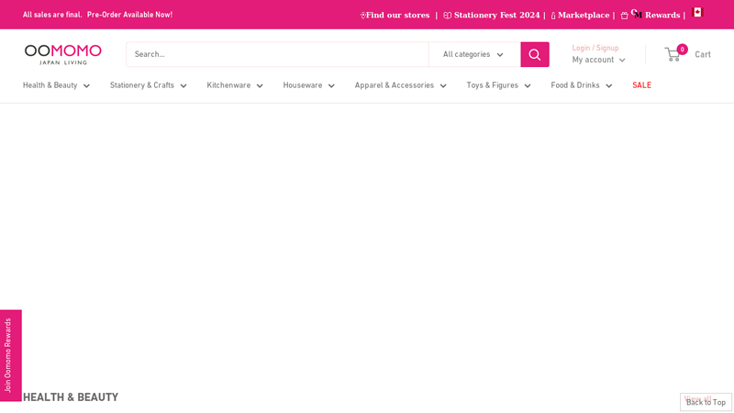Open the All categories dropdown
734x413 pixels.
474,54
